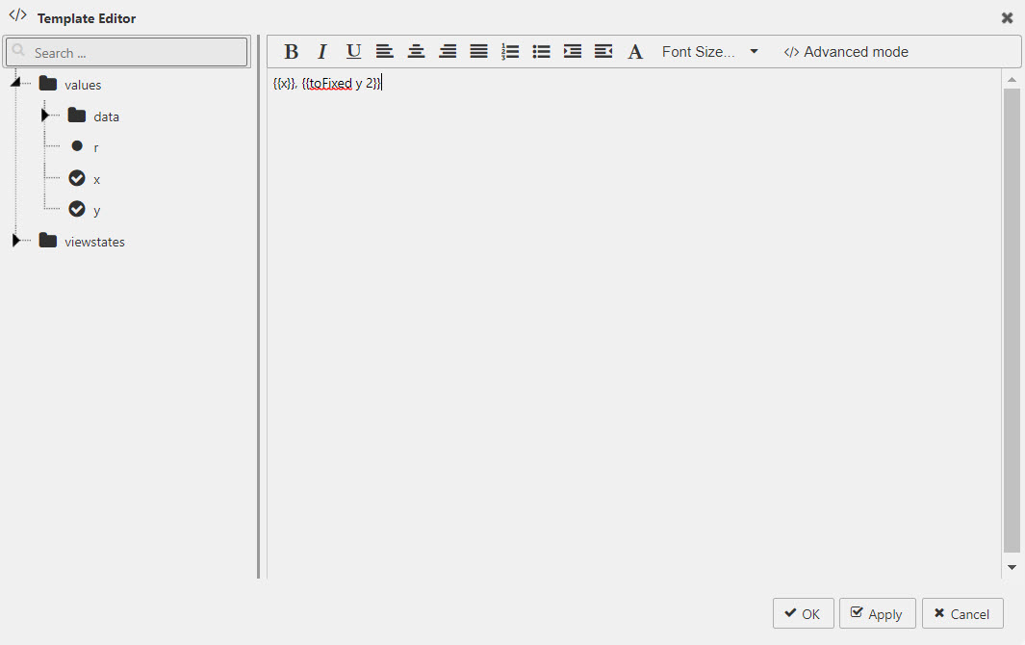Select the r item in the values tree
Screen dimensions: 1025x645
93,145
